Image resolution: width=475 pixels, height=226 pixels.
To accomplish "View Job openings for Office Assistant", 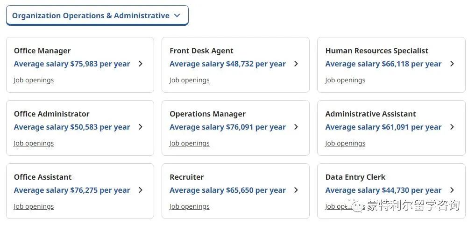I will pos(34,206).
